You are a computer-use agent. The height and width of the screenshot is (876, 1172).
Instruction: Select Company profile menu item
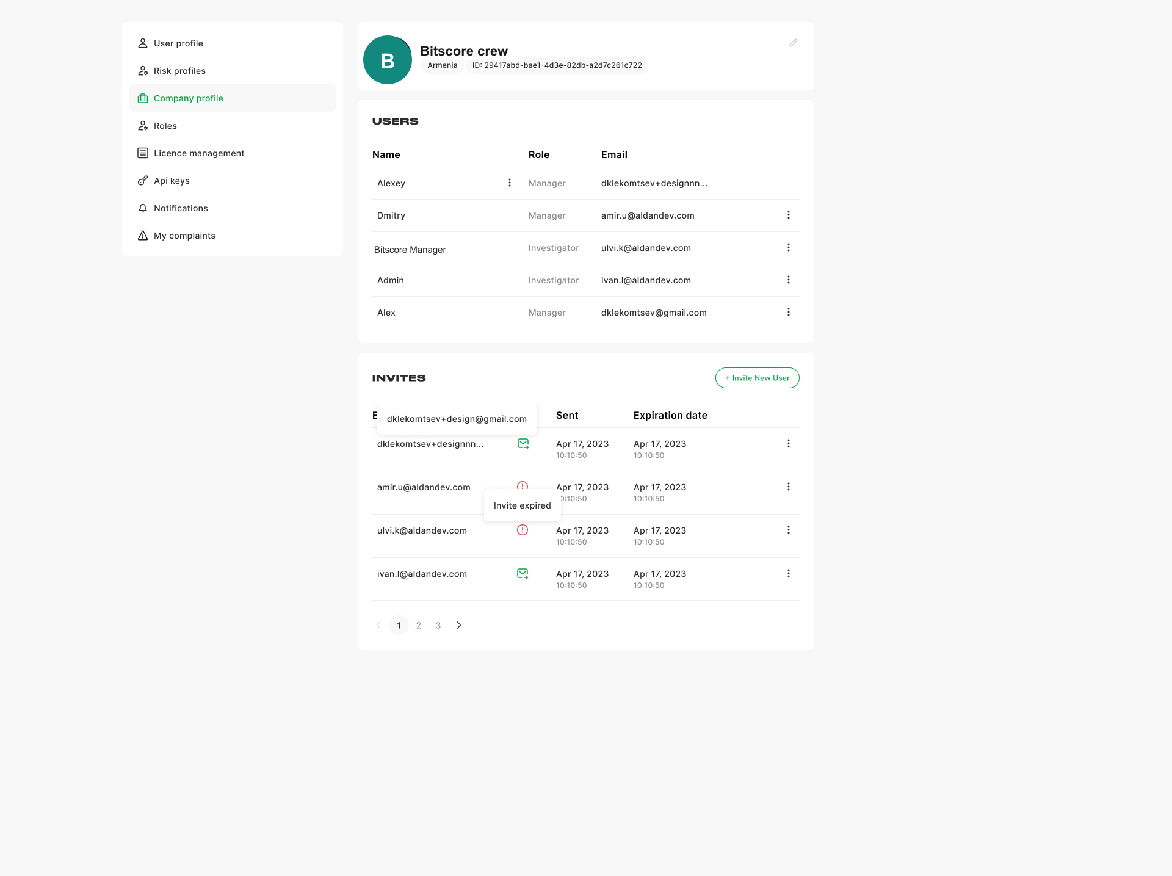point(233,98)
